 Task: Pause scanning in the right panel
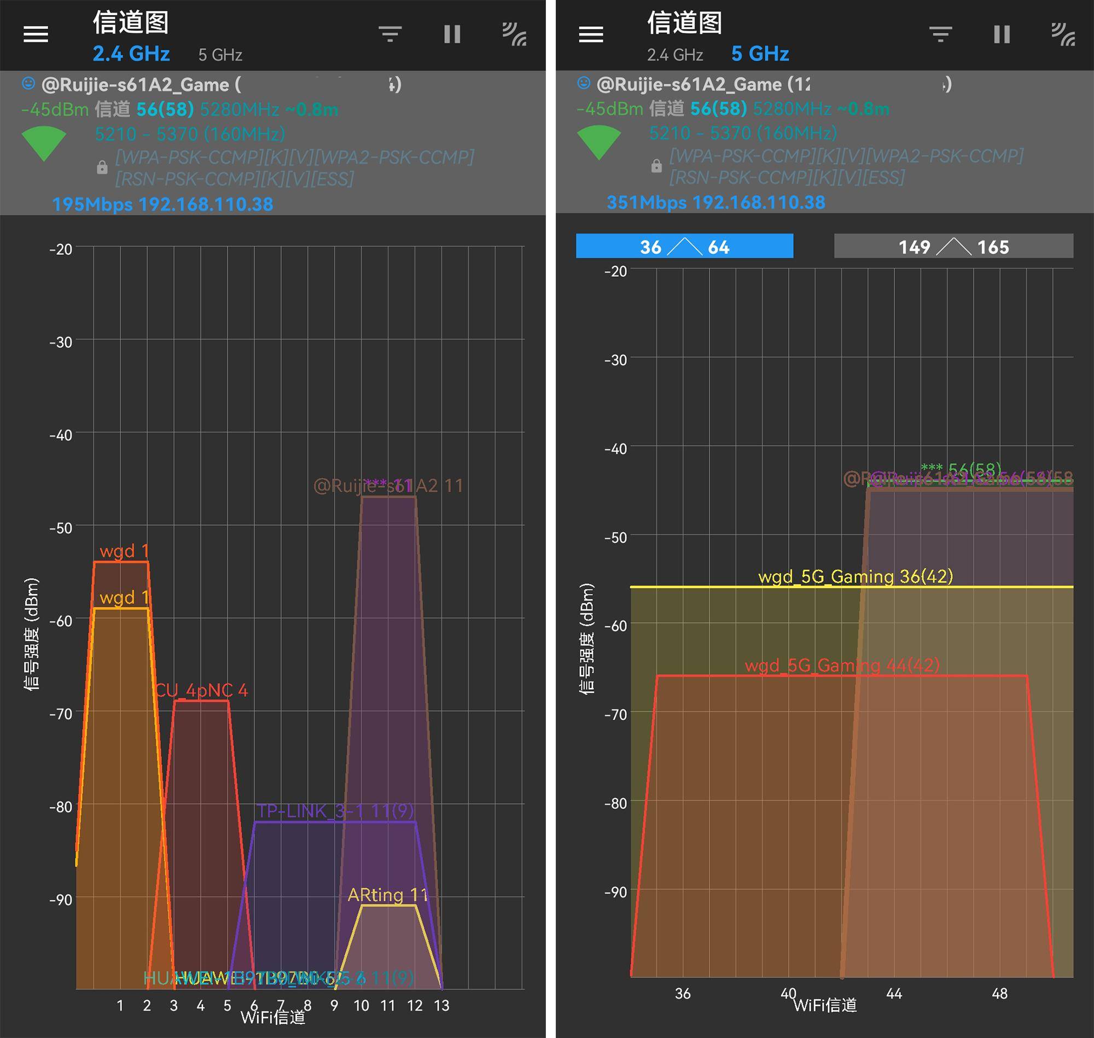pyautogui.click(x=1002, y=34)
